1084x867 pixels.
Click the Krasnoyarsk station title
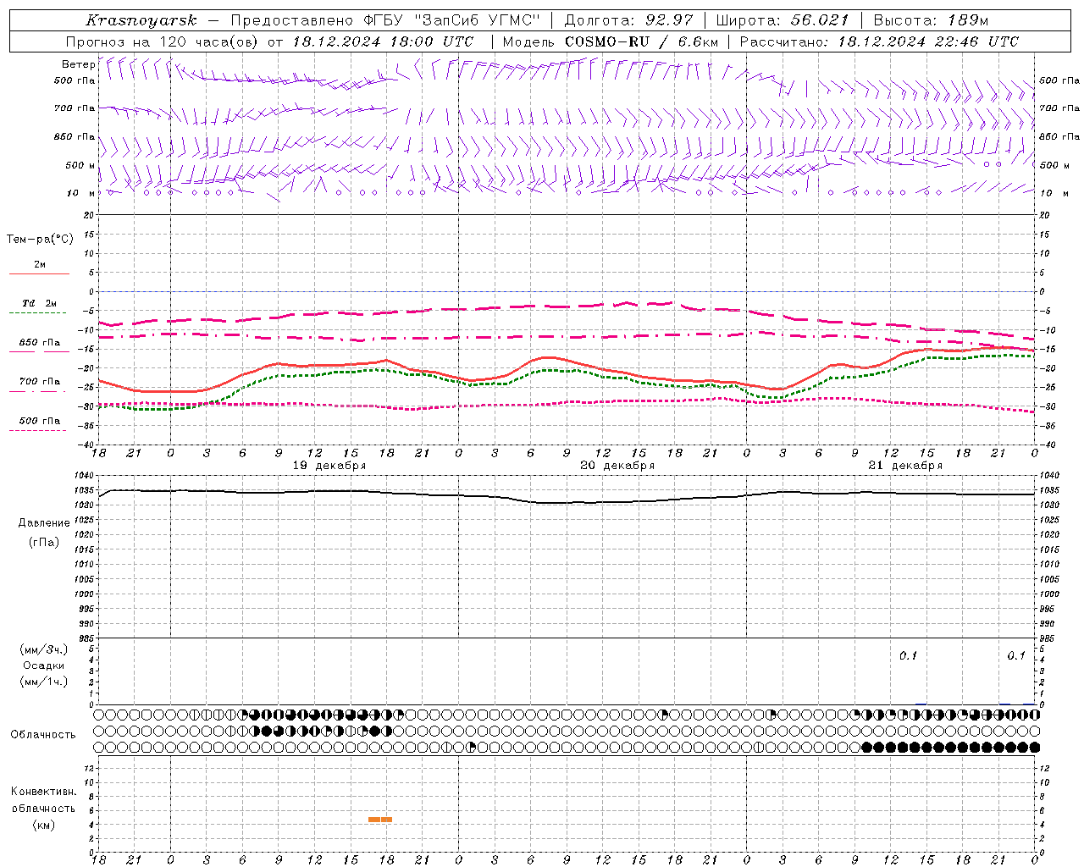click(x=141, y=20)
